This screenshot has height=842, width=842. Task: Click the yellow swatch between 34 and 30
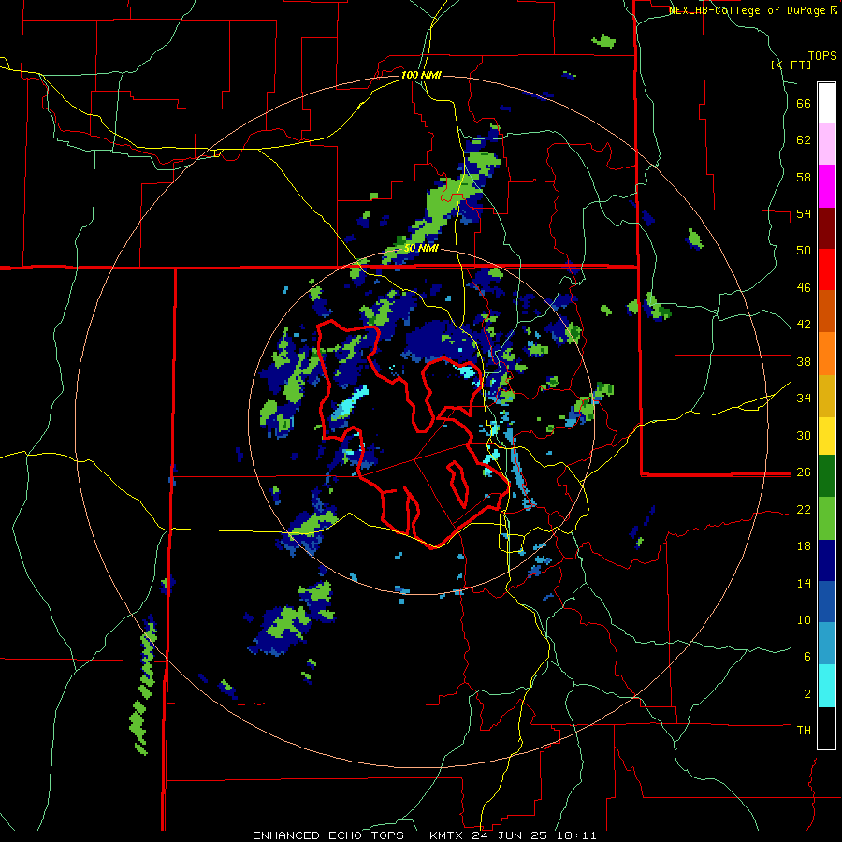point(826,436)
